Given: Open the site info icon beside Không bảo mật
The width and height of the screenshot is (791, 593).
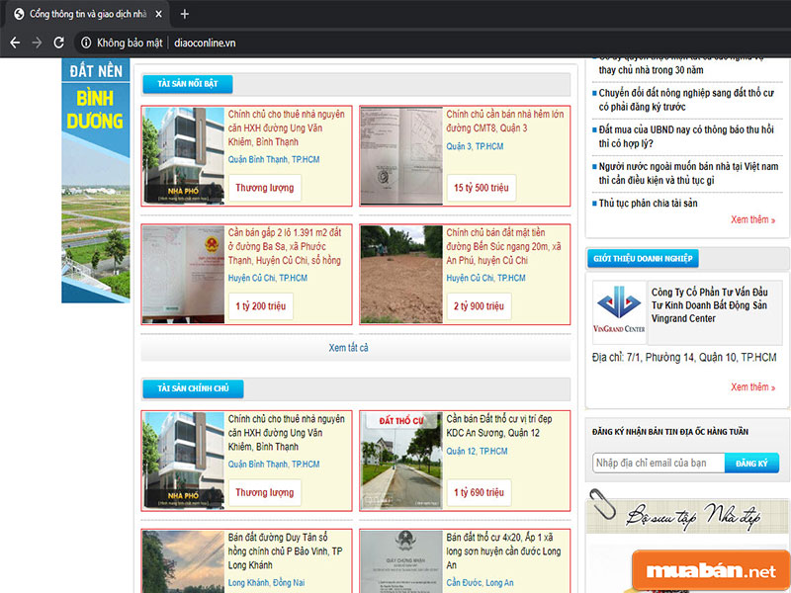Looking at the screenshot, I should tap(86, 42).
